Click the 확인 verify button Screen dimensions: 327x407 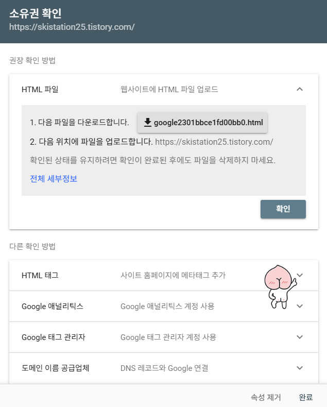[283, 209]
